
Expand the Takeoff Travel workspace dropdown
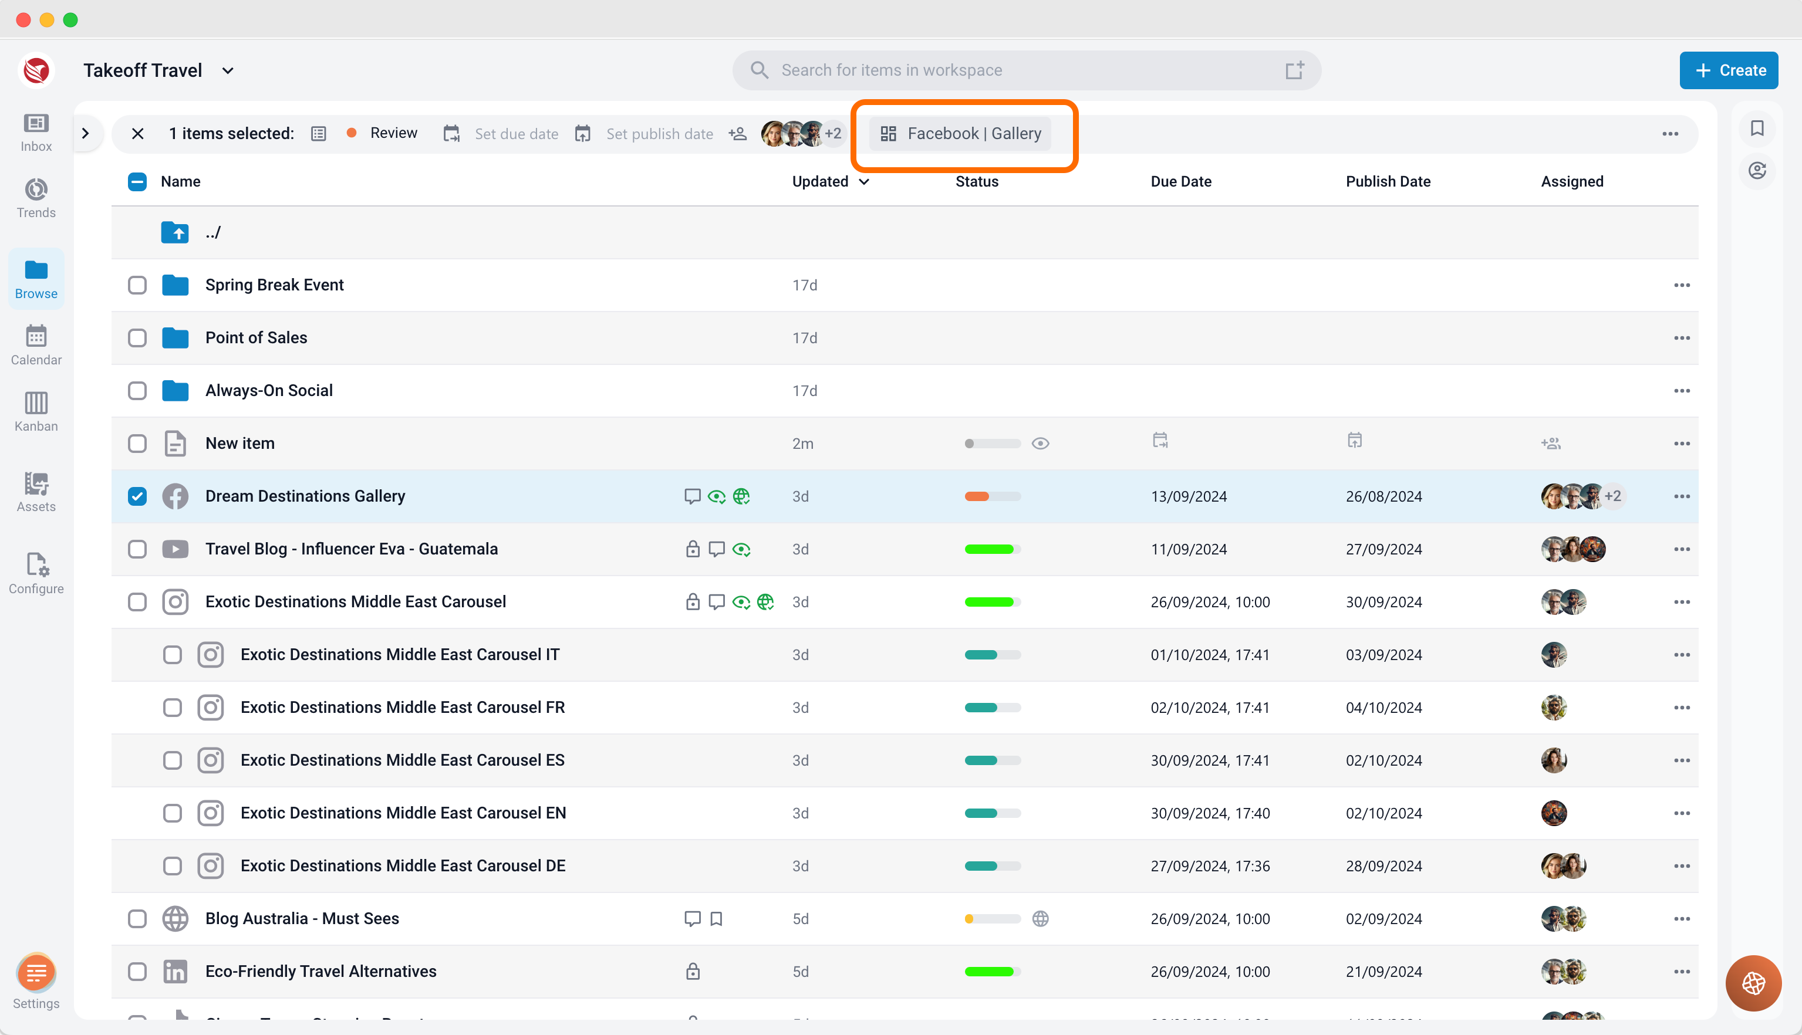(228, 70)
